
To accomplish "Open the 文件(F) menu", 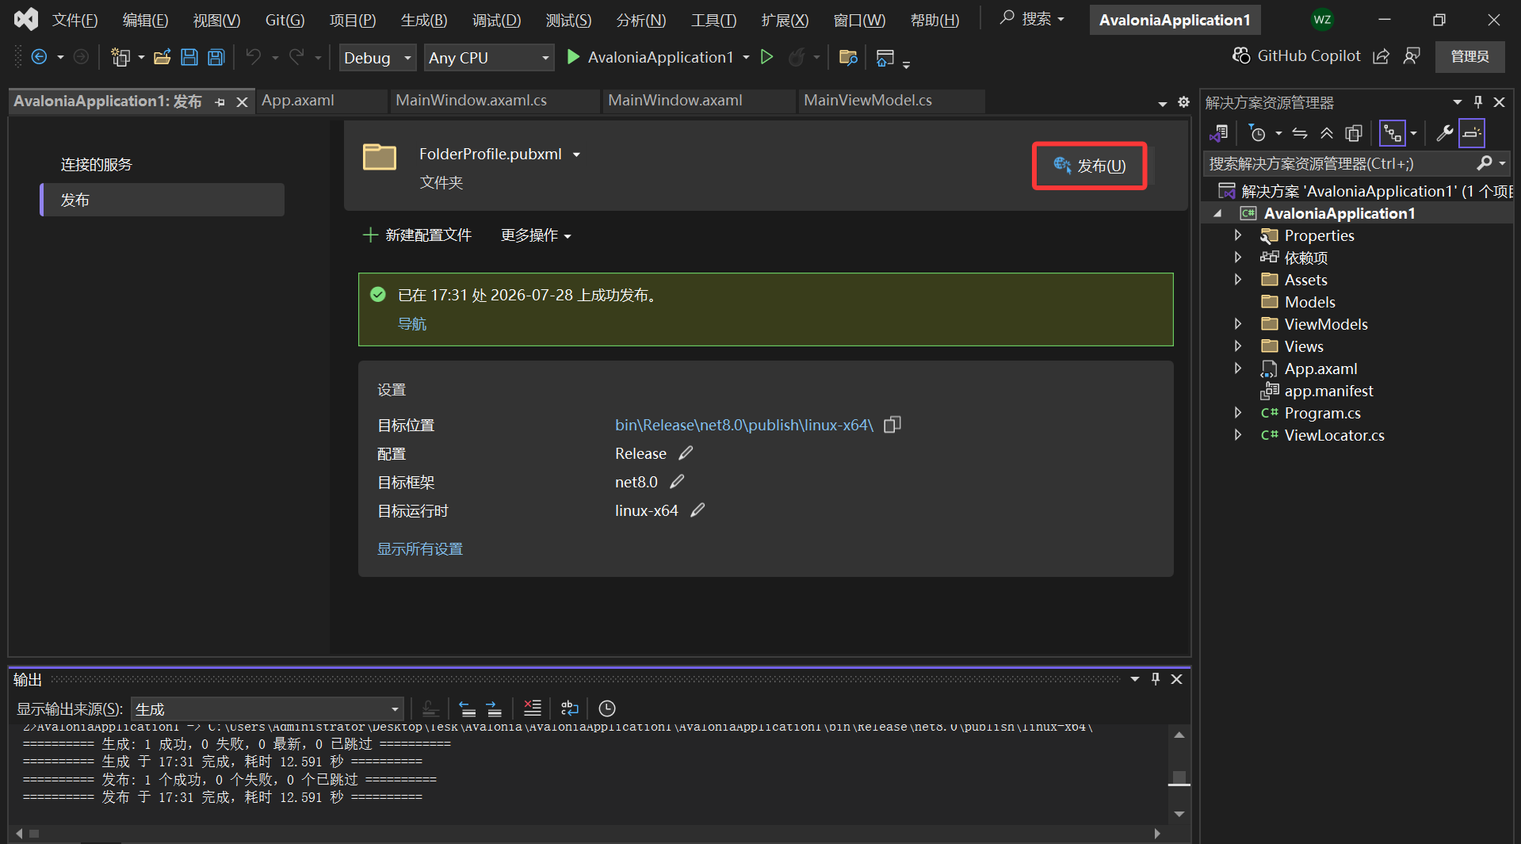I will [x=75, y=20].
